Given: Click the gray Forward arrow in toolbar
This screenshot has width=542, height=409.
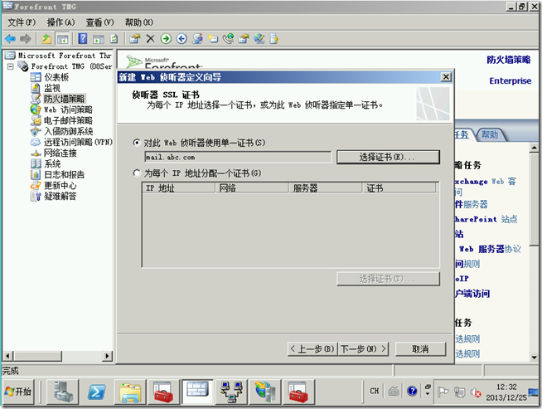Looking at the screenshot, I should pos(25,39).
